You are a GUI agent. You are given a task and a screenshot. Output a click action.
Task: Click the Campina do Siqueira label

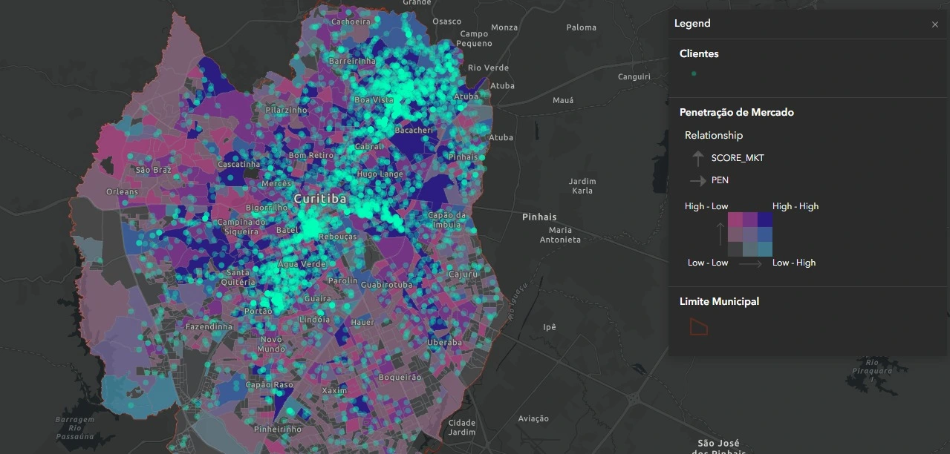coord(241,226)
